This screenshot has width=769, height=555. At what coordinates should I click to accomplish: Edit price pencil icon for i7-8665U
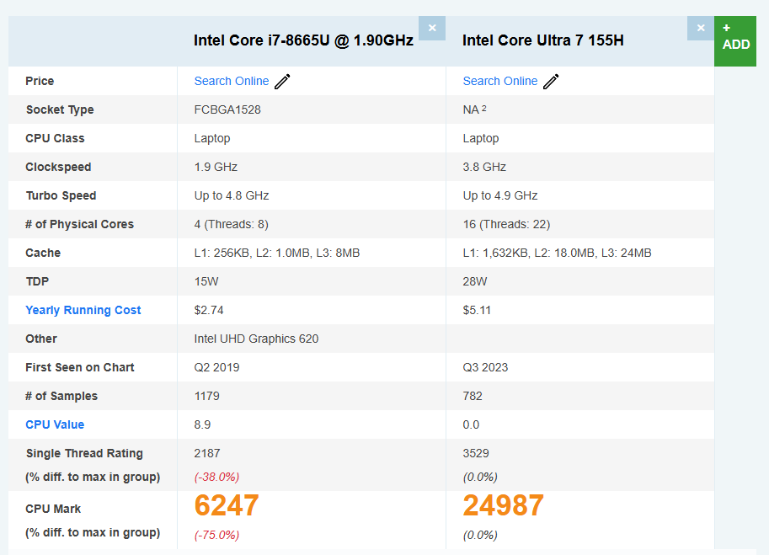(282, 82)
